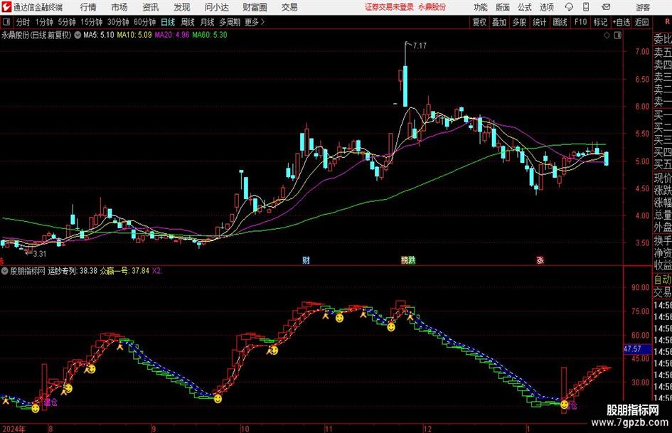
Task: Click the smiley signal below the 建仓 column
Action: pos(35,409)
